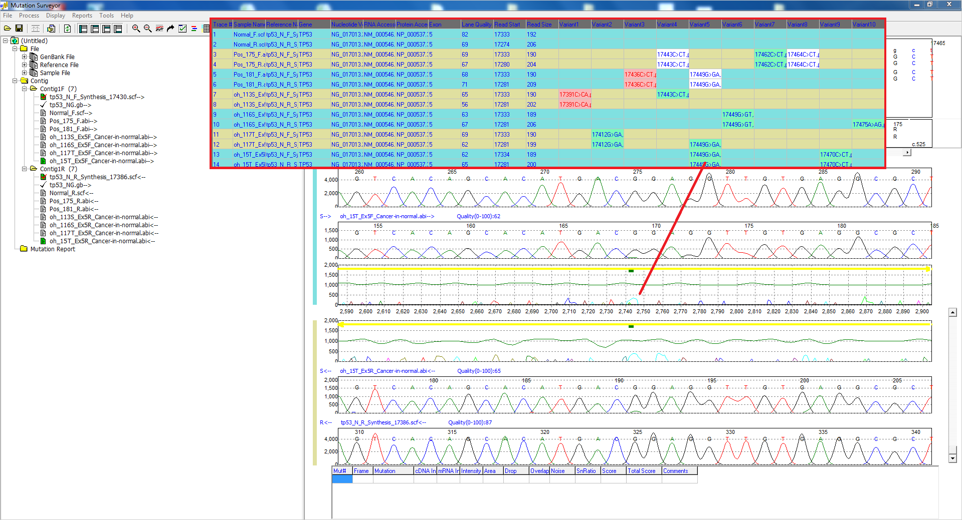This screenshot has height=520, width=962.
Task: Select Normal_F.scf in Contig1F
Action: 71,113
